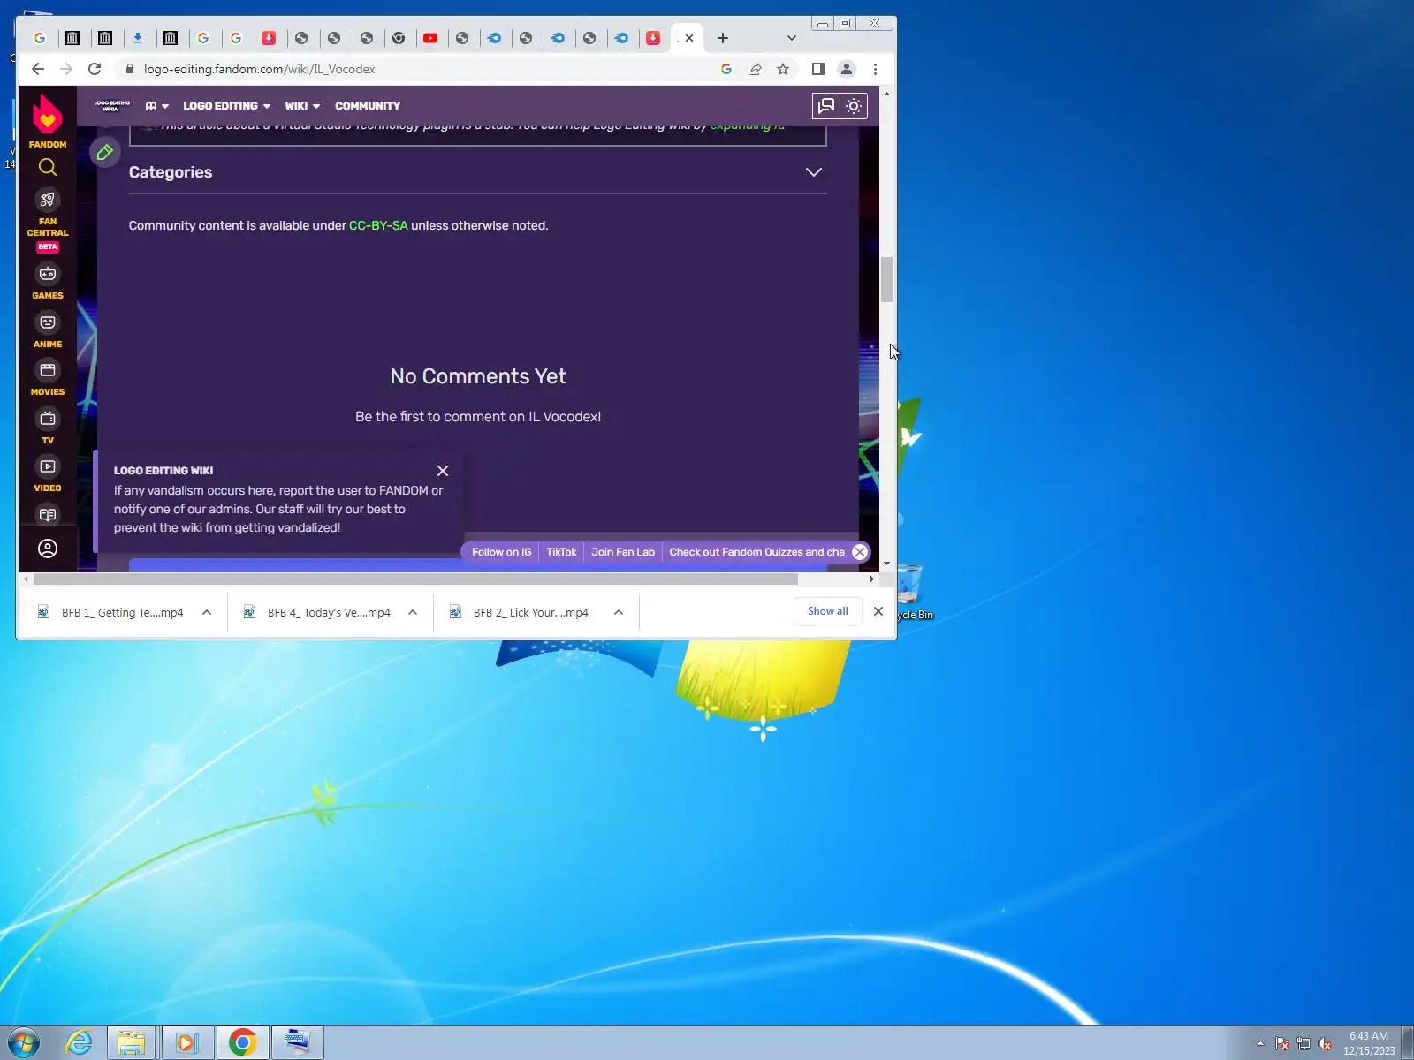
Task: Close the current IL Vocodex tab
Action: [x=689, y=38]
